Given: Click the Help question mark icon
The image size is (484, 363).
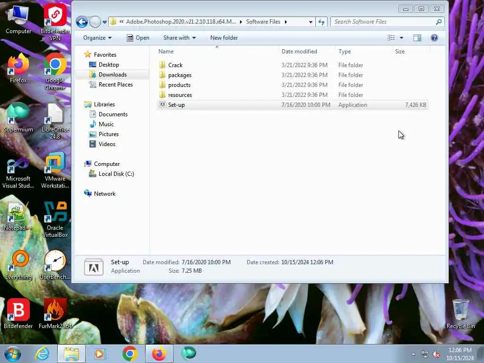Looking at the screenshot, I should click(434, 38).
